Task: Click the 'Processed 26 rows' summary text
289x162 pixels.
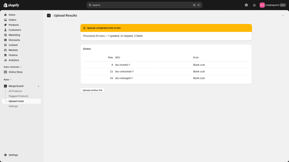Action: (113, 36)
